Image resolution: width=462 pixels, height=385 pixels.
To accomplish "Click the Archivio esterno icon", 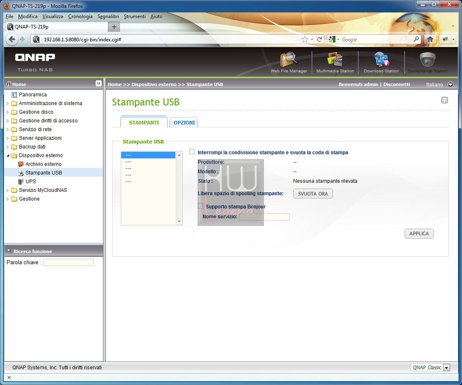I will [21, 164].
